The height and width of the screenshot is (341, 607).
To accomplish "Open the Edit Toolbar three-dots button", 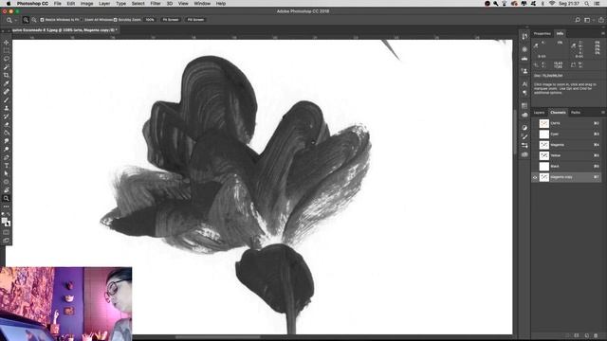I will pyautogui.click(x=7, y=206).
